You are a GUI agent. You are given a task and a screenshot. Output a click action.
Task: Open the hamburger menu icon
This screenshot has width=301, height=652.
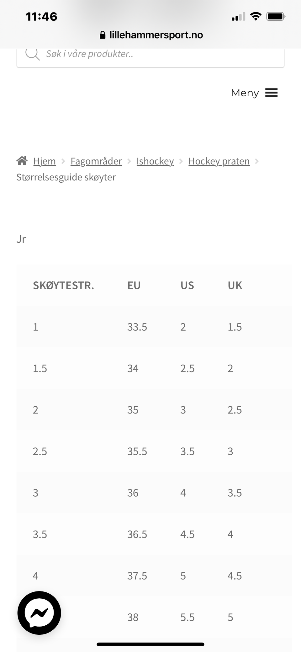(x=271, y=93)
